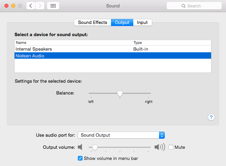Sort devices by Name column header

pyautogui.click(x=73, y=43)
